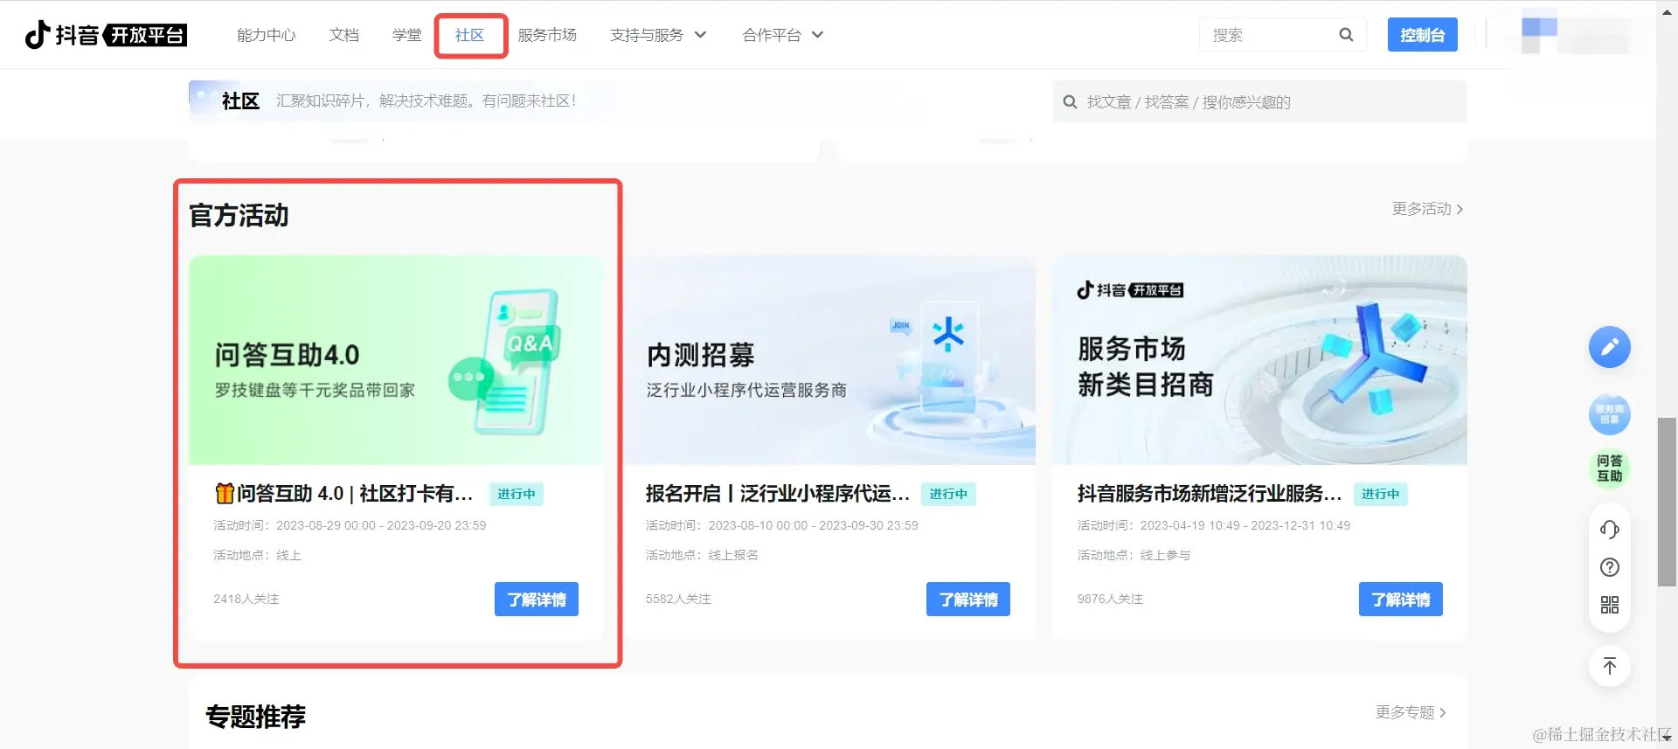Click the user avatar at top right
This screenshot has width=1678, height=749.
tap(1539, 31)
